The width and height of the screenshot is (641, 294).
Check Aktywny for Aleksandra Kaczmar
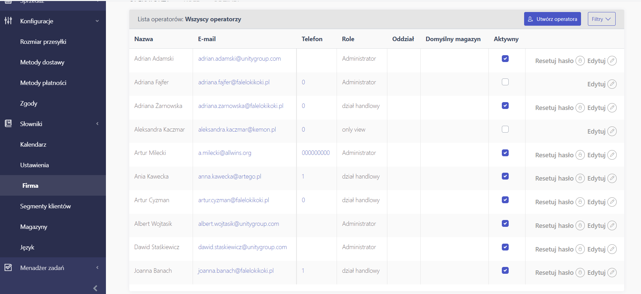505,129
